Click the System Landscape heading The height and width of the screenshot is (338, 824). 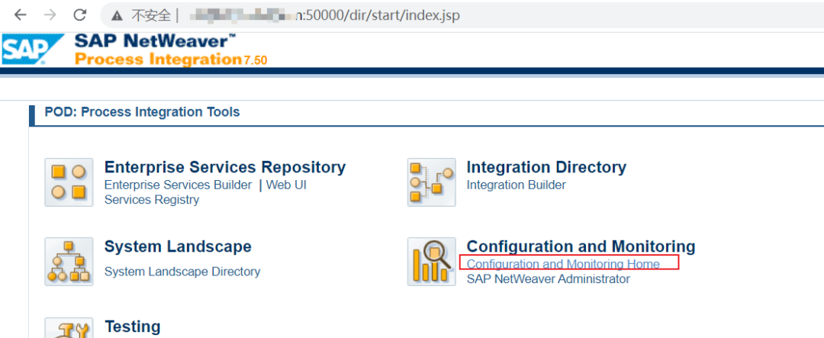point(178,246)
